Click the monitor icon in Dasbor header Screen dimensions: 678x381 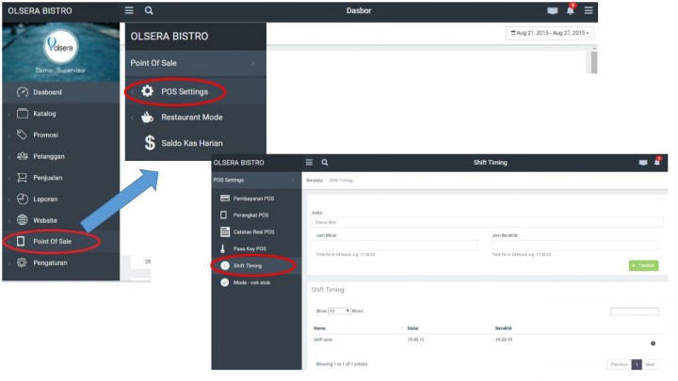pyautogui.click(x=553, y=10)
